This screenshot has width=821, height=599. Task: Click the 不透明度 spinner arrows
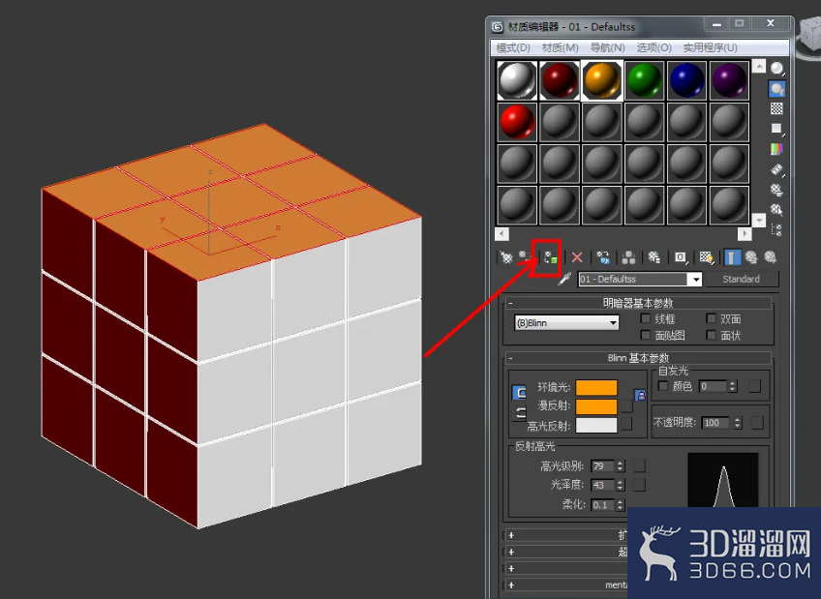click(737, 423)
